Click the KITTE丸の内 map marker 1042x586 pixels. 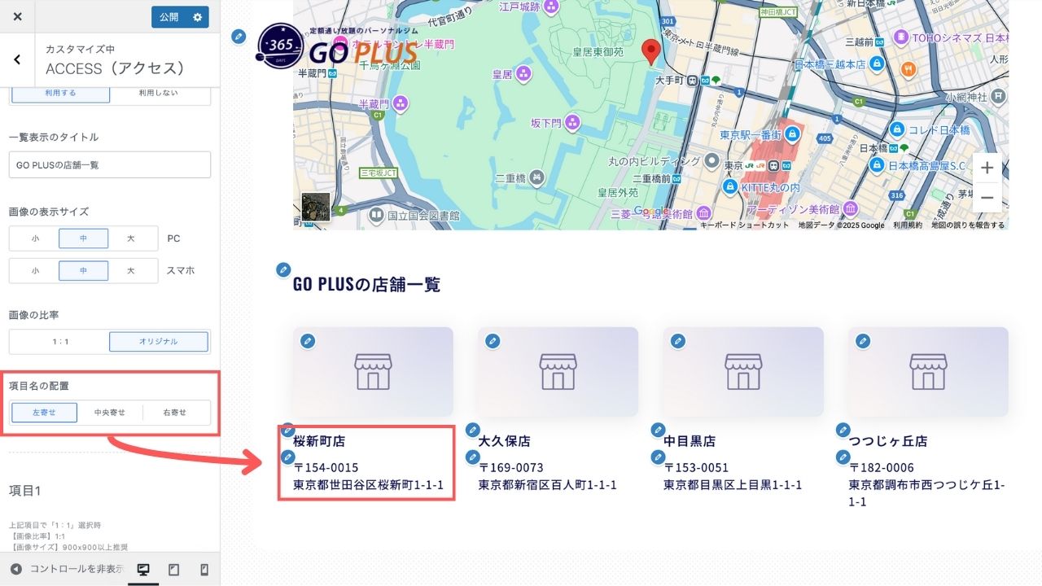point(731,187)
